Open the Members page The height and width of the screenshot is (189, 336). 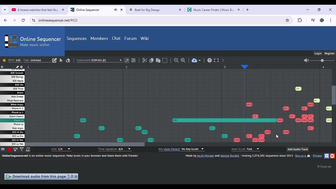click(x=99, y=39)
